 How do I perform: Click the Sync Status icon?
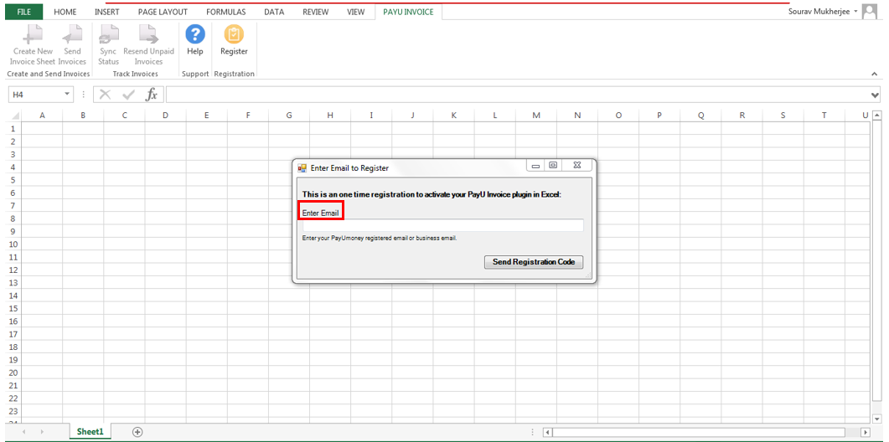(108, 34)
